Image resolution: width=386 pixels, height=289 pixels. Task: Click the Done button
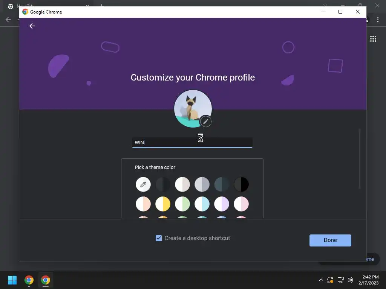330,240
